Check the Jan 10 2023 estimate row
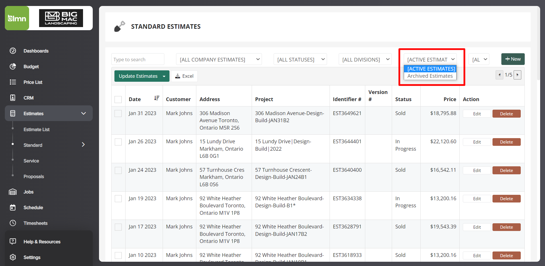The width and height of the screenshot is (545, 266). [118, 255]
